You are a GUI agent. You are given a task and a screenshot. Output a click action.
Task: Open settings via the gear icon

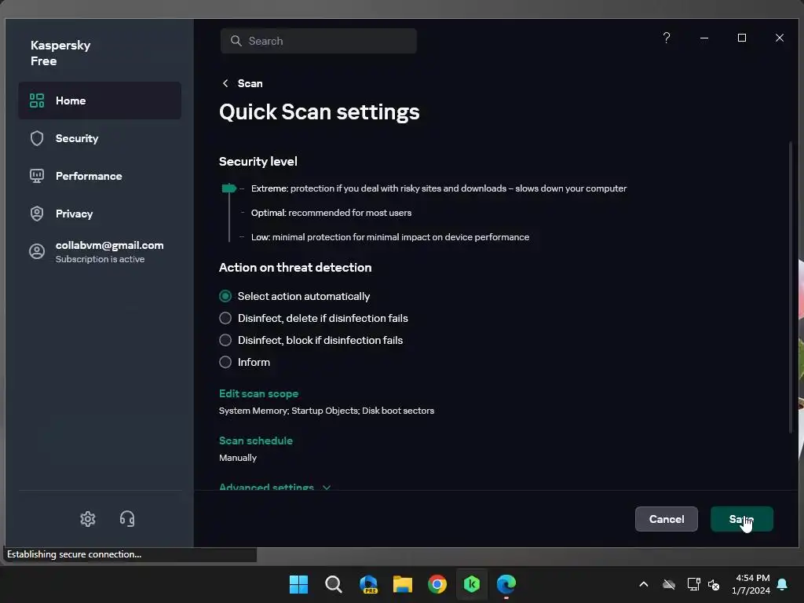88,519
